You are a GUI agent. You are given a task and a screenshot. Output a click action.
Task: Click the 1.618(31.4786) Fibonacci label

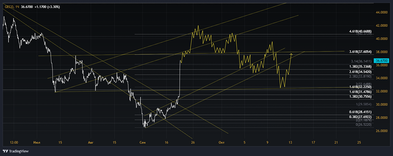(x=360, y=92)
